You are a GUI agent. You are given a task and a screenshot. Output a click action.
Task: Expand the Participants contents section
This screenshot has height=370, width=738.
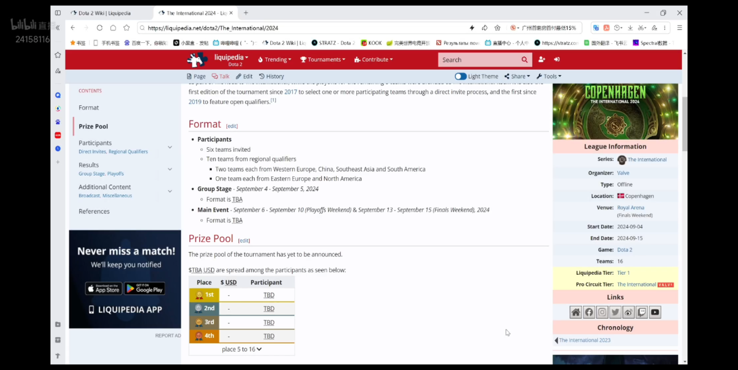pos(170,147)
